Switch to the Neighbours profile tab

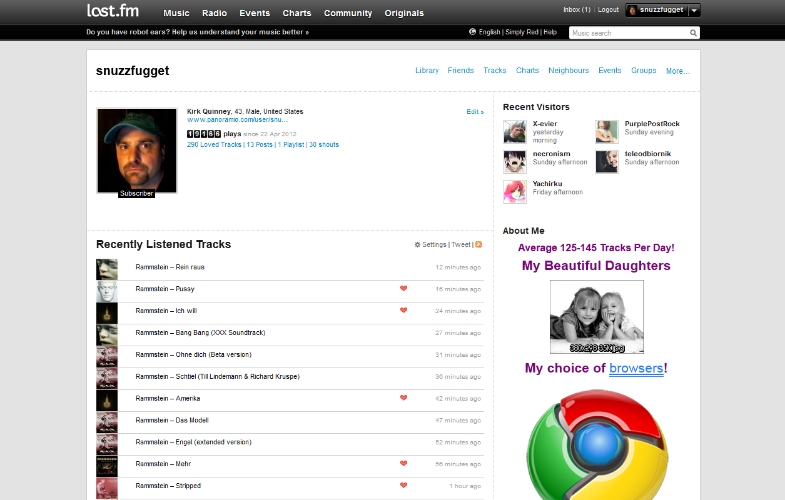point(569,71)
